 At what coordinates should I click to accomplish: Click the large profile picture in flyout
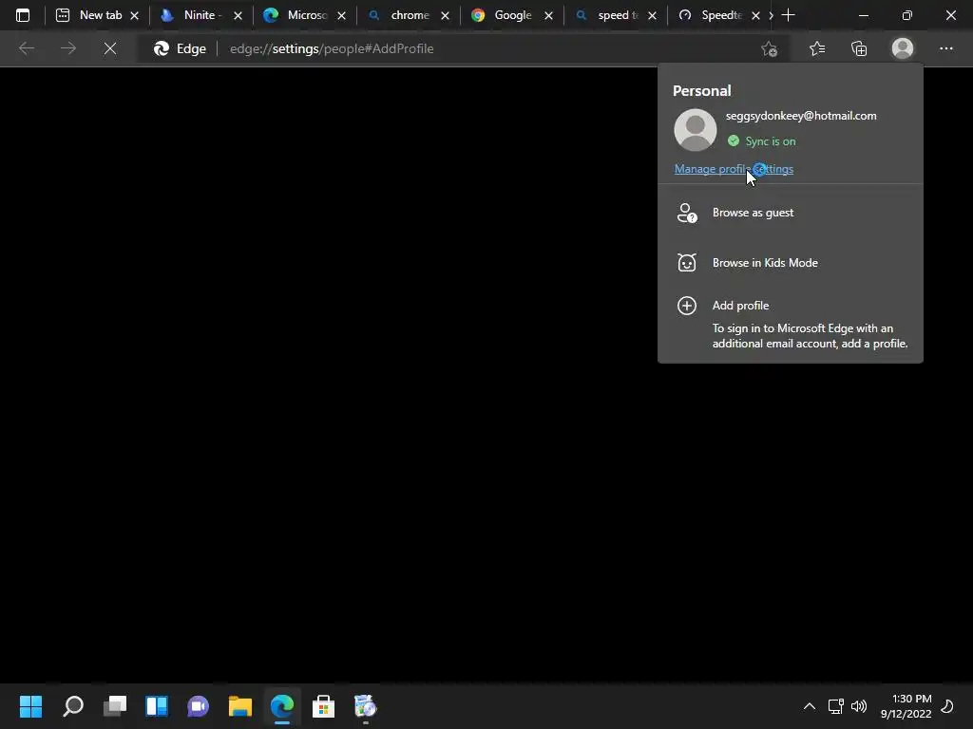(695, 129)
